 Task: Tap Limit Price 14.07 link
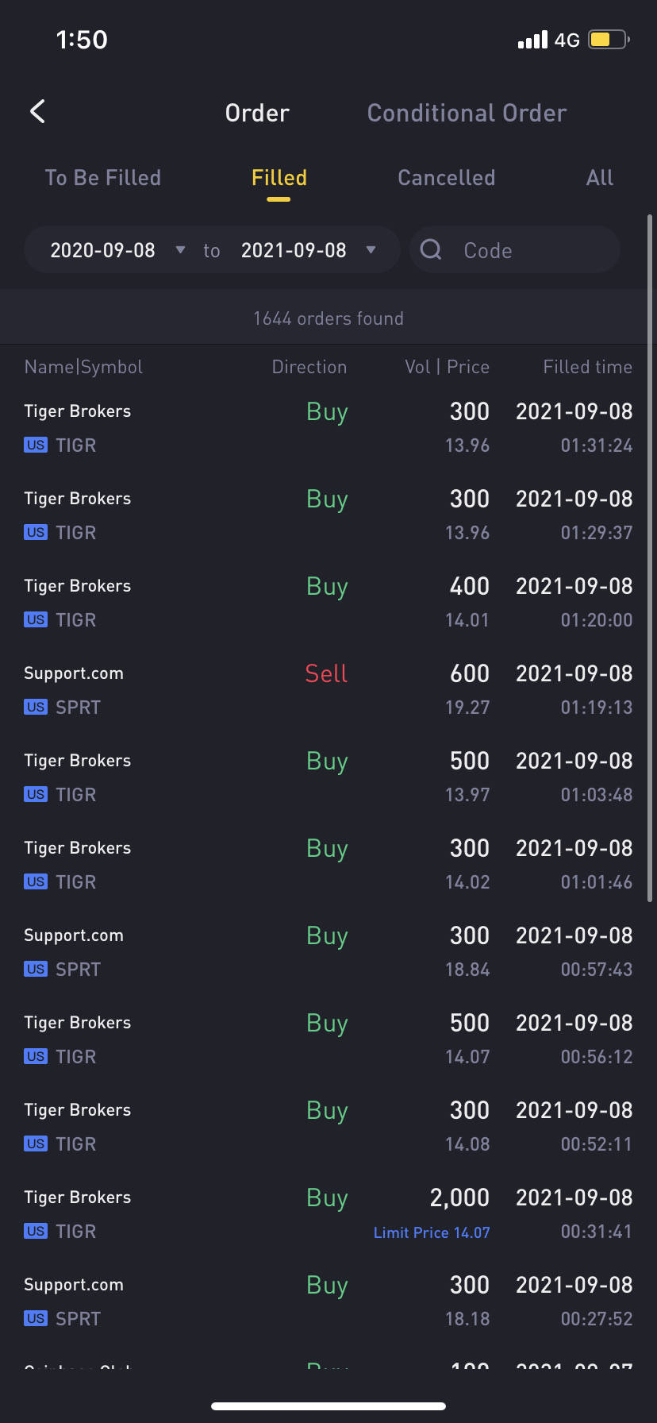pos(432,1232)
